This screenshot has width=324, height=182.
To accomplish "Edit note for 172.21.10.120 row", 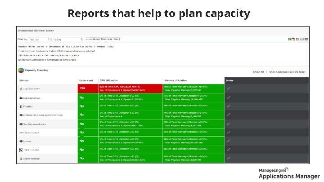I will (228, 150).
